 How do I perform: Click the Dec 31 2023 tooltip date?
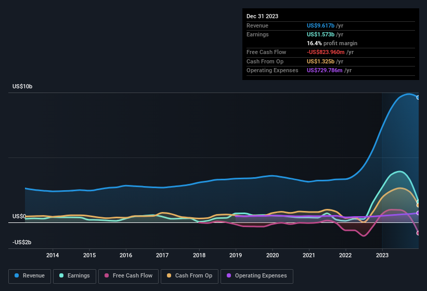click(262, 16)
